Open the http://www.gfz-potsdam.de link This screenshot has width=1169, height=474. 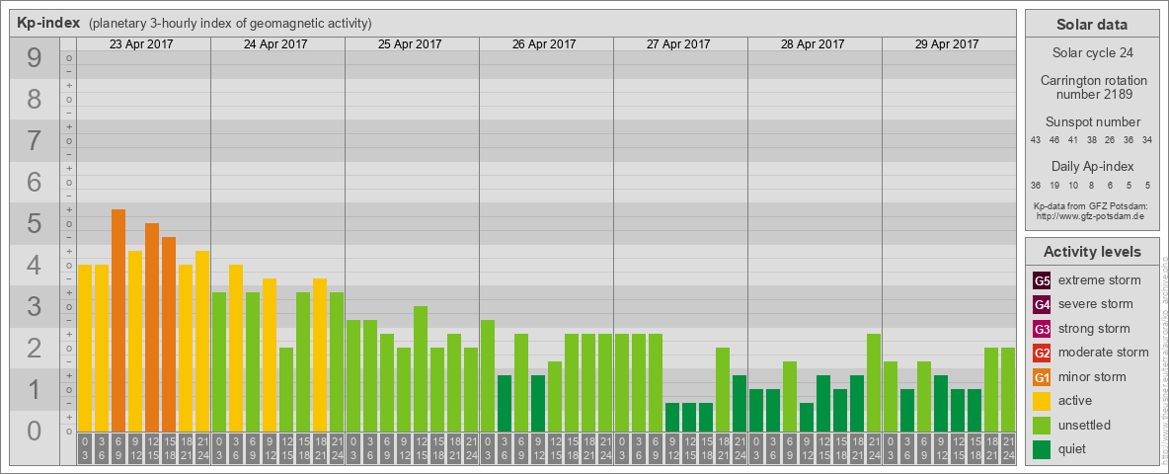point(1090,216)
